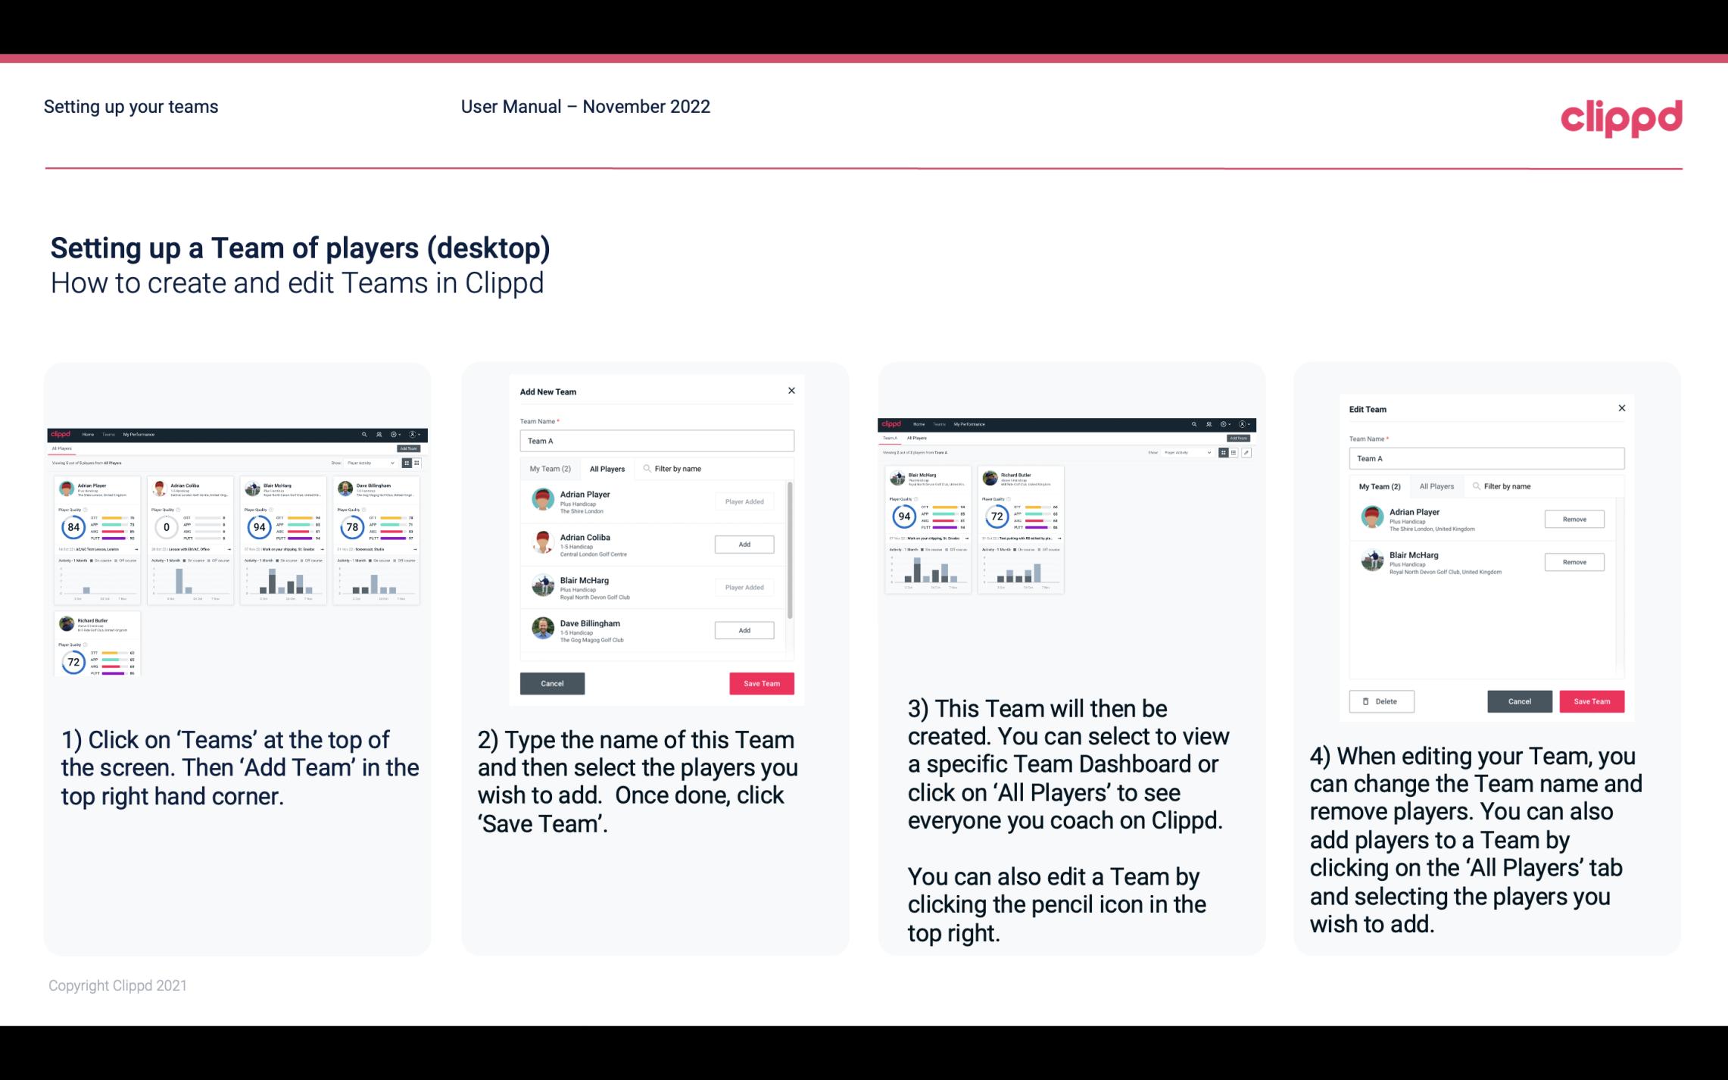This screenshot has width=1728, height=1080.
Task: Click the Add button next to Dave Billingham
Action: (x=744, y=629)
